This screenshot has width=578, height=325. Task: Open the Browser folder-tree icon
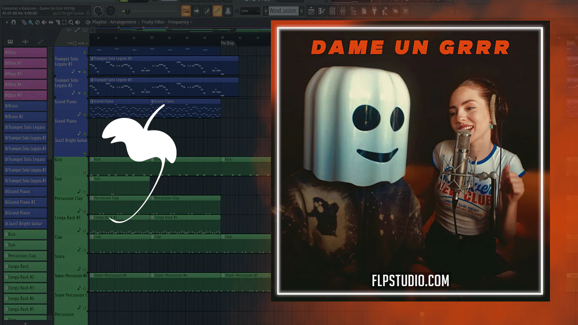click(x=353, y=11)
